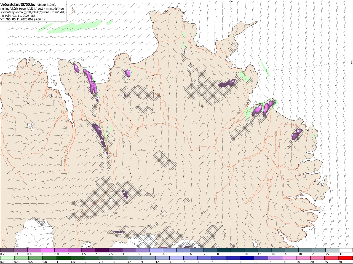
Task: Select the darkest green swatch between 1 and 1.5
Action: (x=63, y=258)
